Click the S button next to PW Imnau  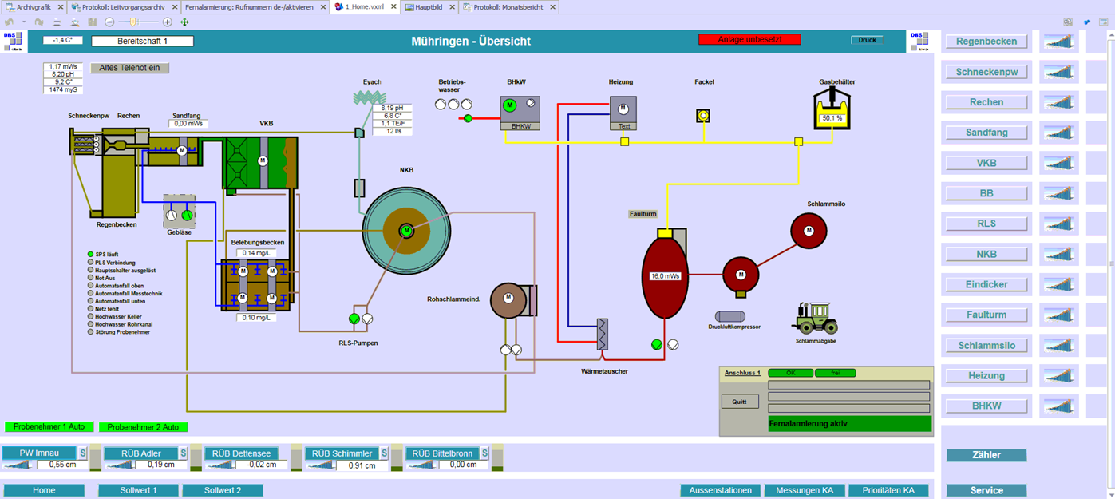[82, 453]
